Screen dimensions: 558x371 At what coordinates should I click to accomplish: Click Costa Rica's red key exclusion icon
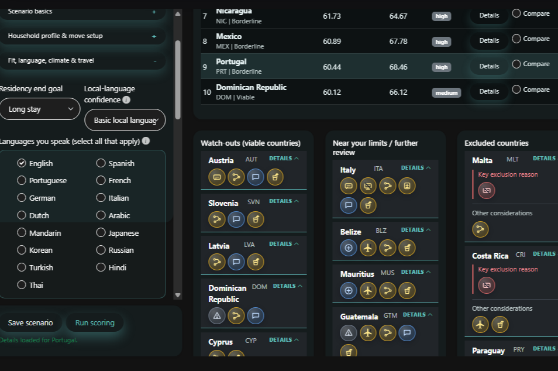(x=487, y=285)
